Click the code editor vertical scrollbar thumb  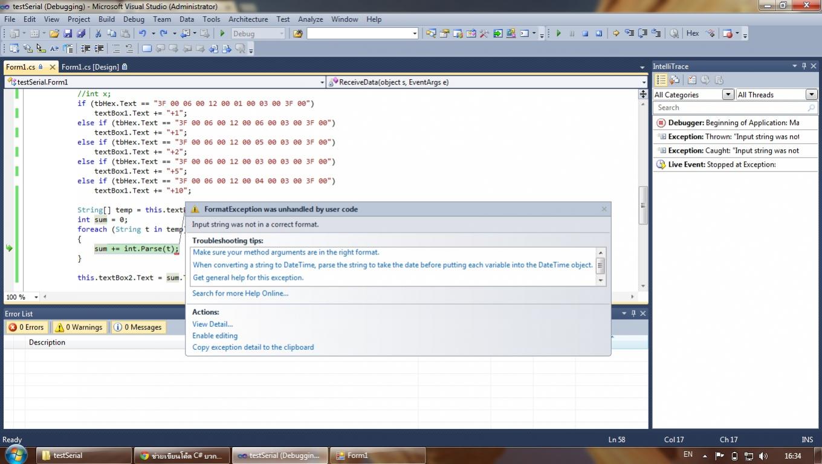643,205
